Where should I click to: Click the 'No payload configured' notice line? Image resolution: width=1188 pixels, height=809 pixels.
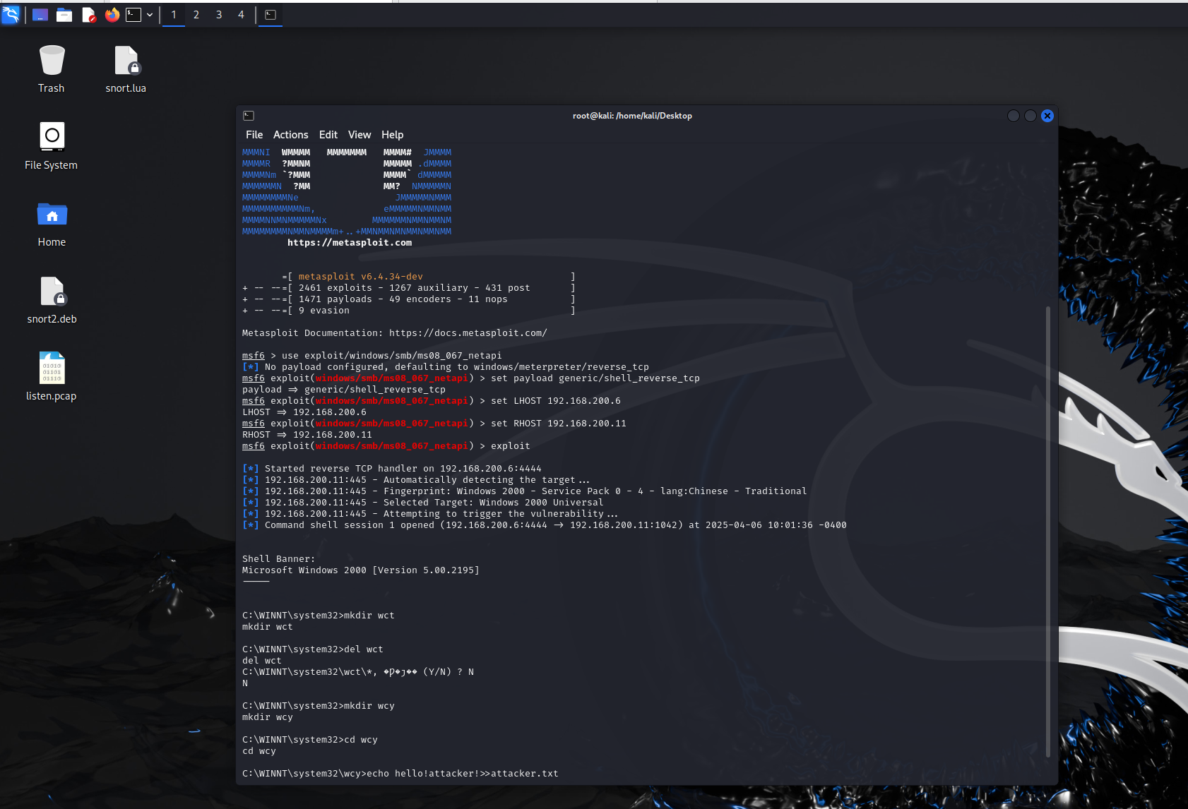click(446, 367)
